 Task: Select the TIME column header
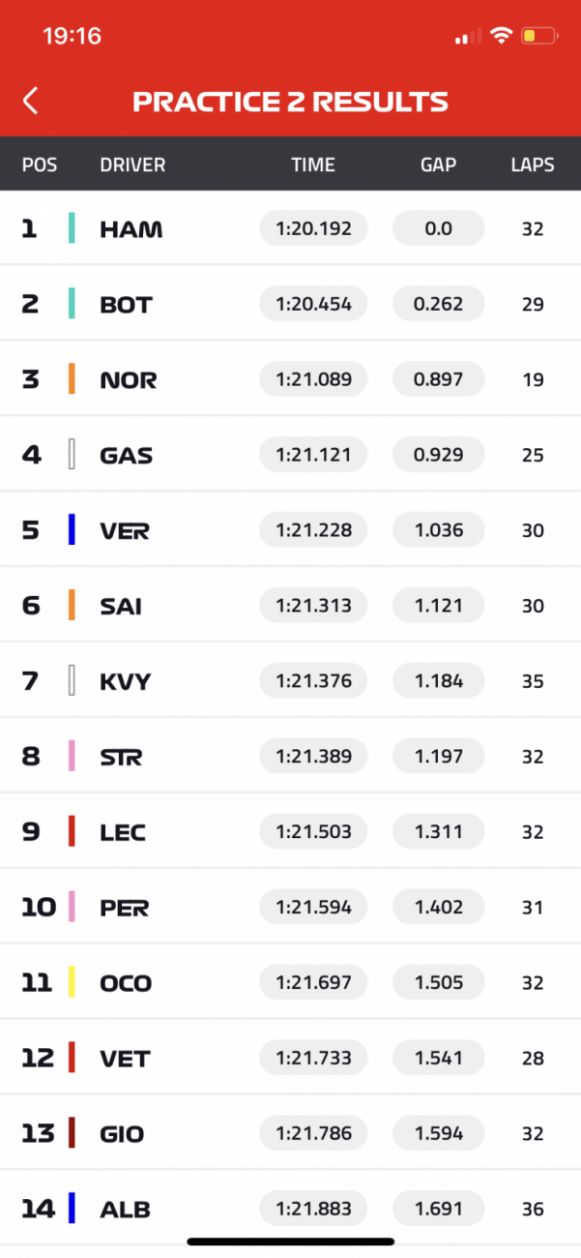pos(313,165)
